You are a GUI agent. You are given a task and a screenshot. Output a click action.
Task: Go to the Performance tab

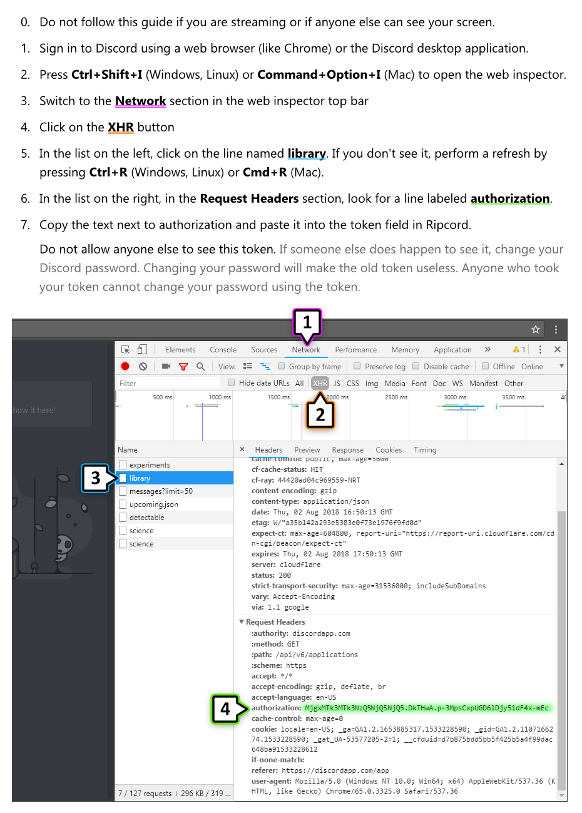356,350
